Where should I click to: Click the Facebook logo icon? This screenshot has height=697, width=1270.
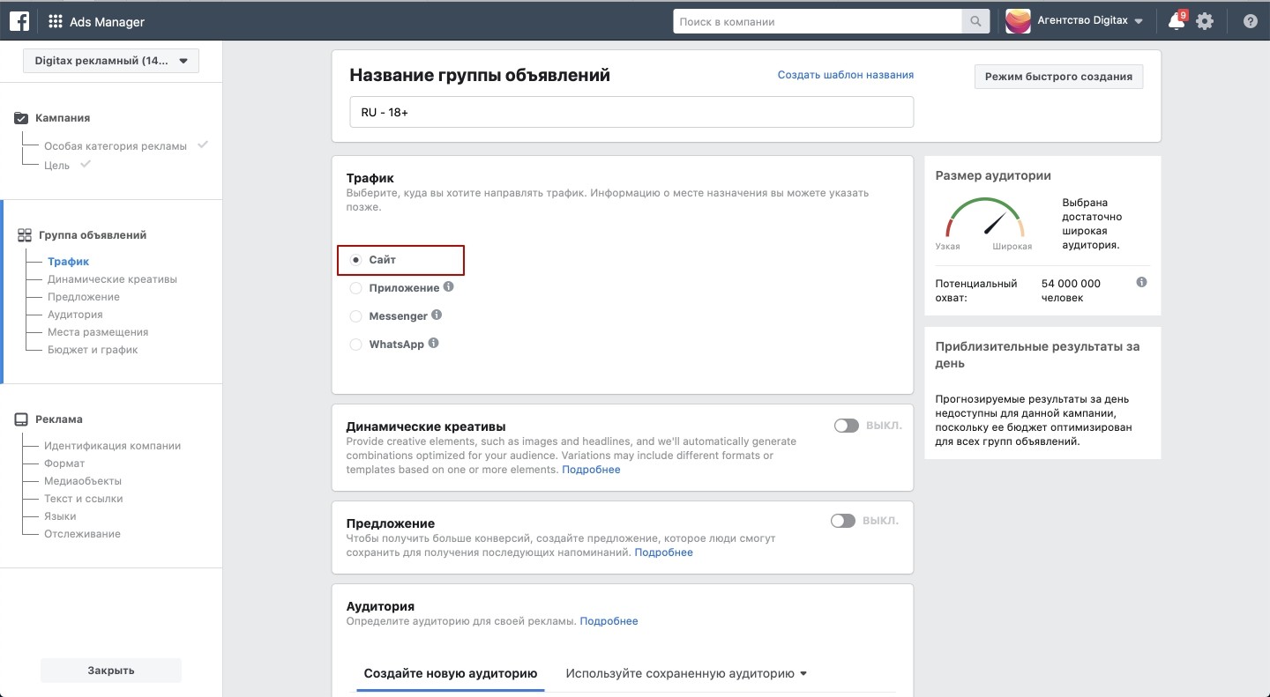pos(19,21)
